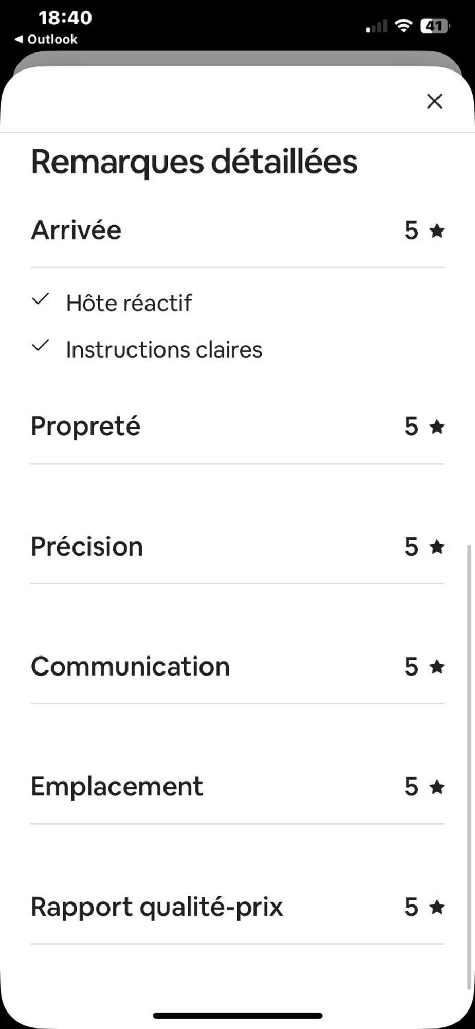Tap the Précision rating star icon
475x1029 pixels.
(437, 547)
